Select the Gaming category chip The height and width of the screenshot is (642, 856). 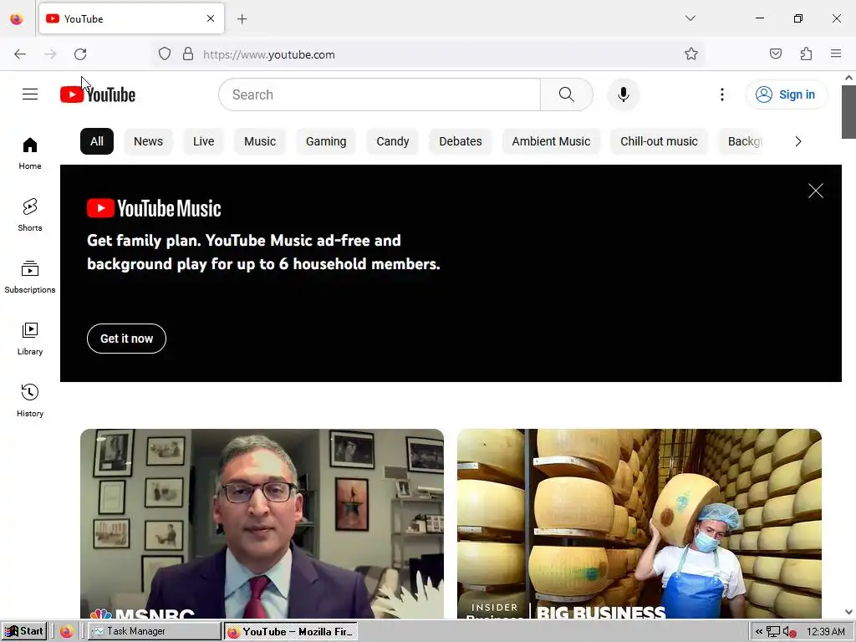[x=326, y=141]
